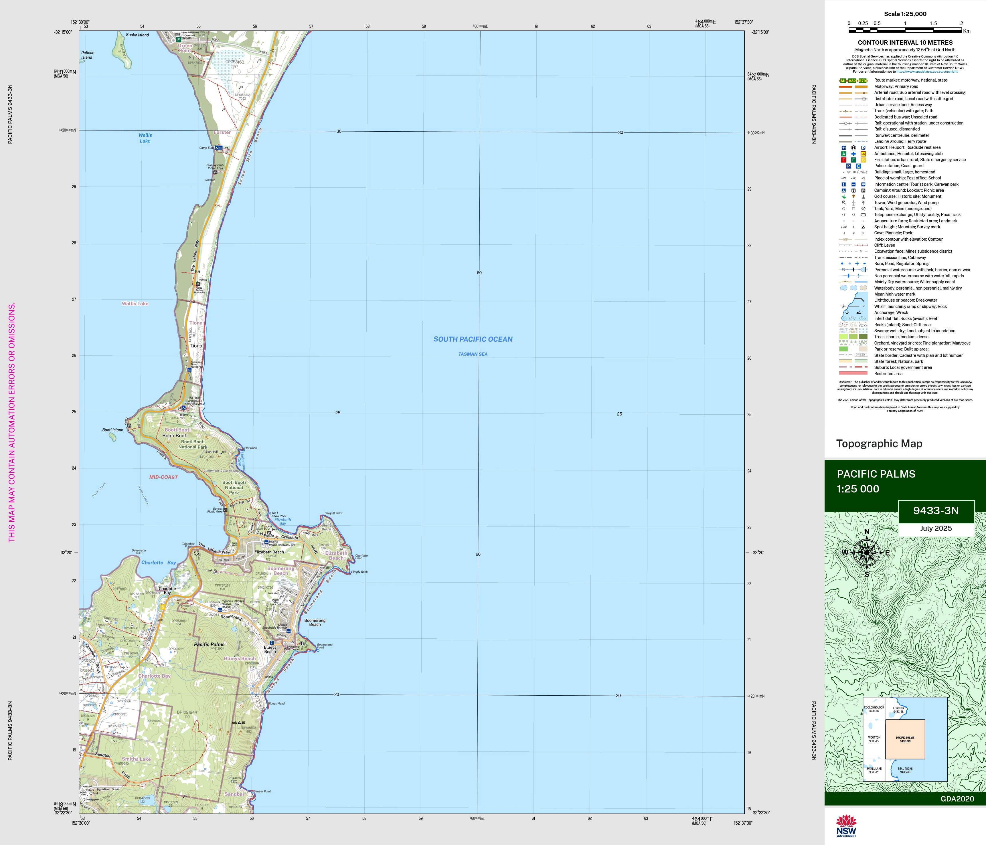Click the M1 route marker legend symbol
The height and width of the screenshot is (845, 986).
tap(843, 81)
